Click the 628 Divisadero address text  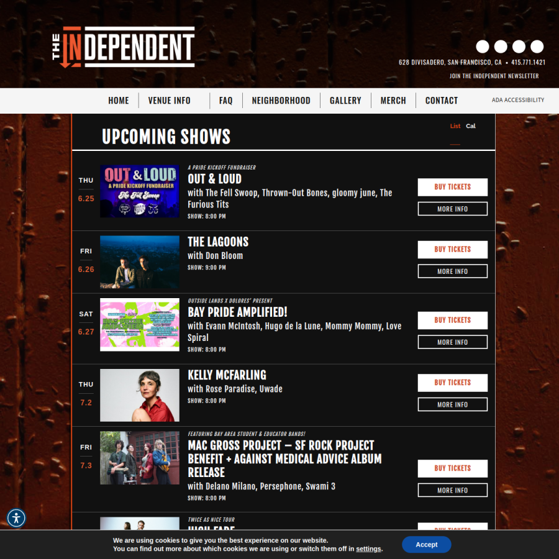tap(450, 62)
